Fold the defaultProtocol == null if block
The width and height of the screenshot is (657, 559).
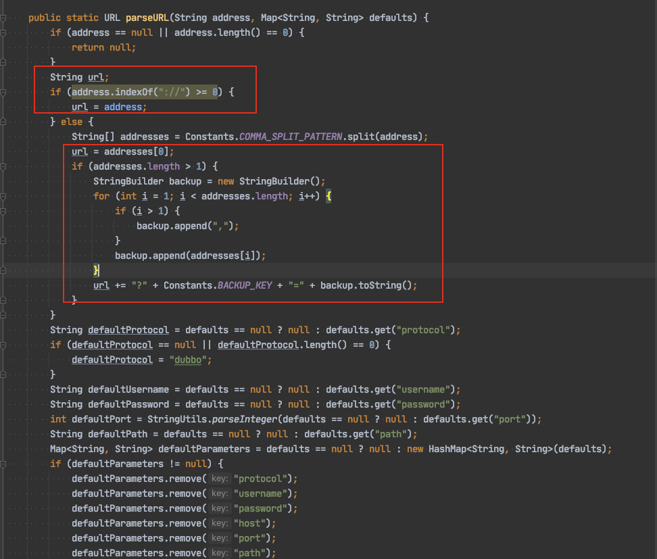click(x=3, y=345)
